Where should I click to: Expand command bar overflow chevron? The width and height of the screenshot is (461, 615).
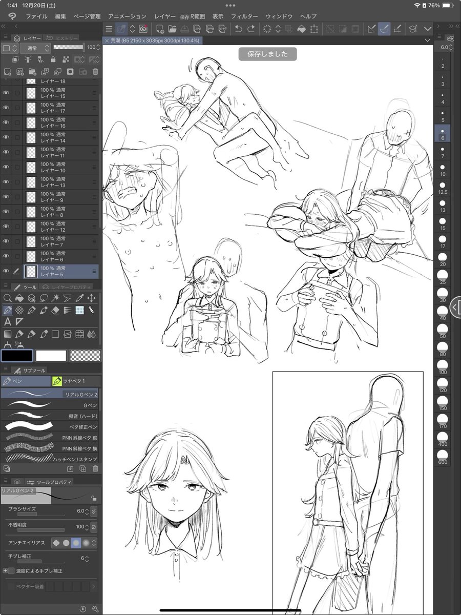428,29
